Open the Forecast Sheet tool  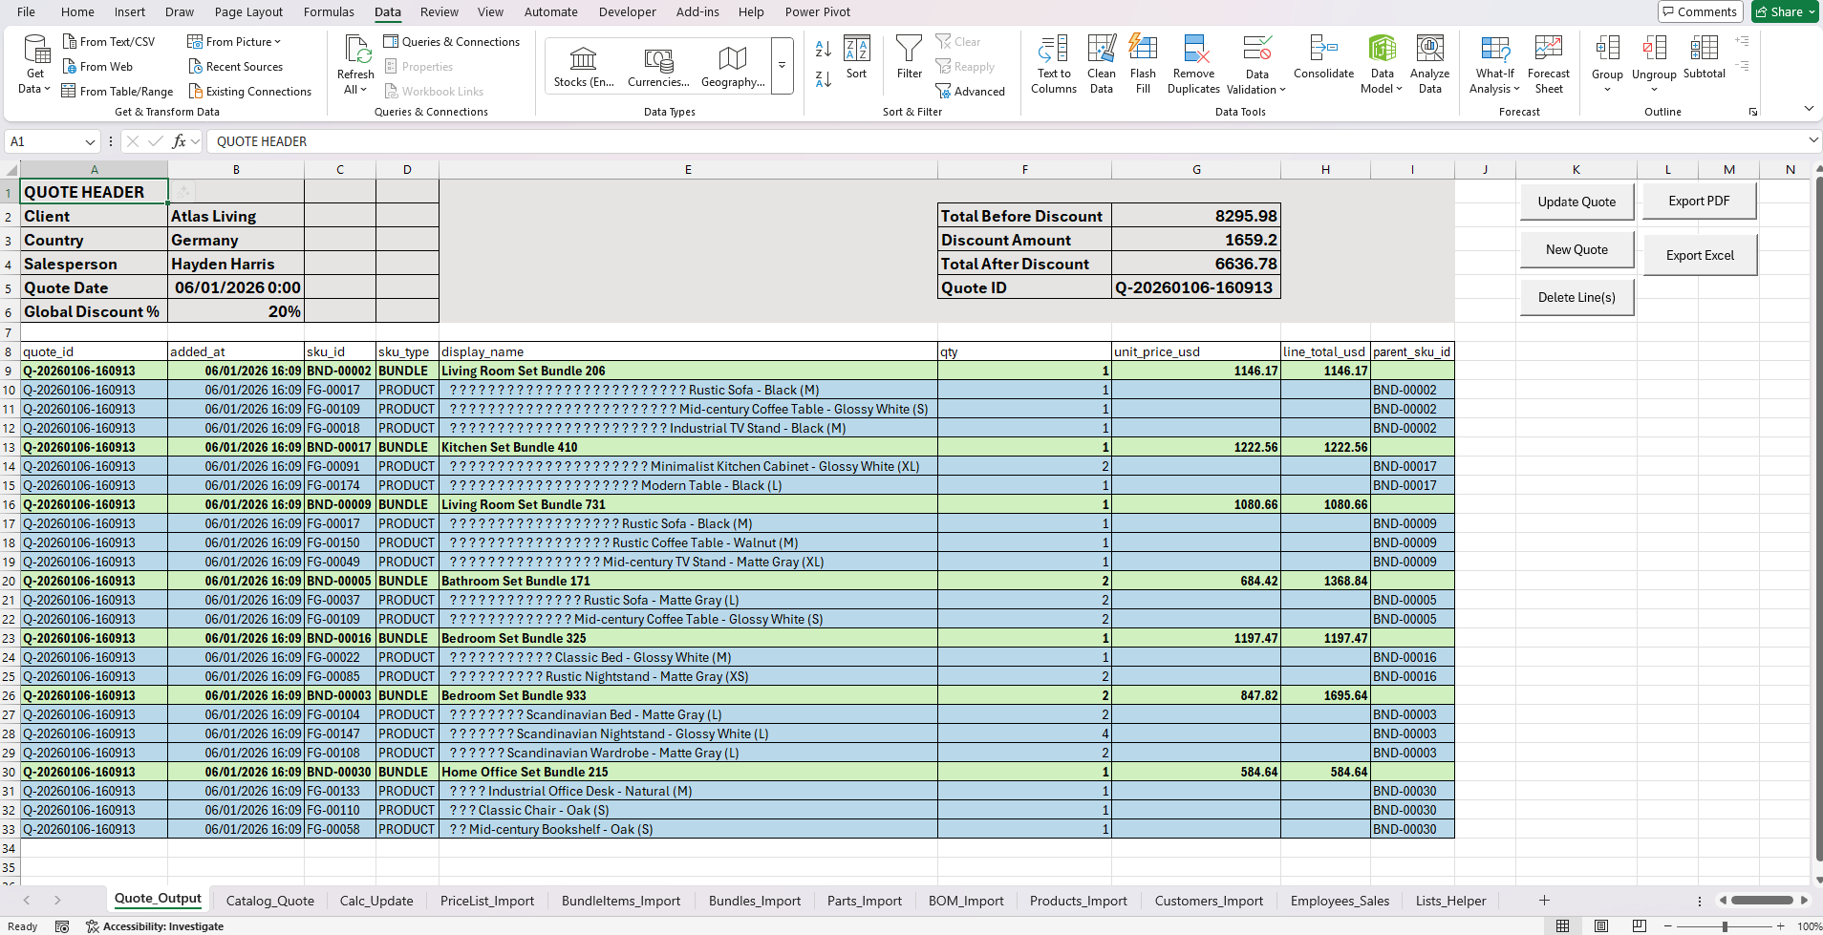pos(1547,63)
